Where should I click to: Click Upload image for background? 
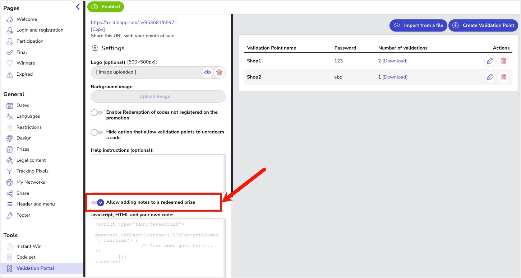158,96
